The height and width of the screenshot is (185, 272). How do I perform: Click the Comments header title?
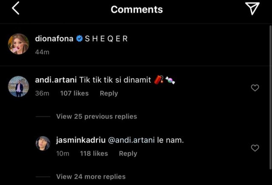point(137,9)
